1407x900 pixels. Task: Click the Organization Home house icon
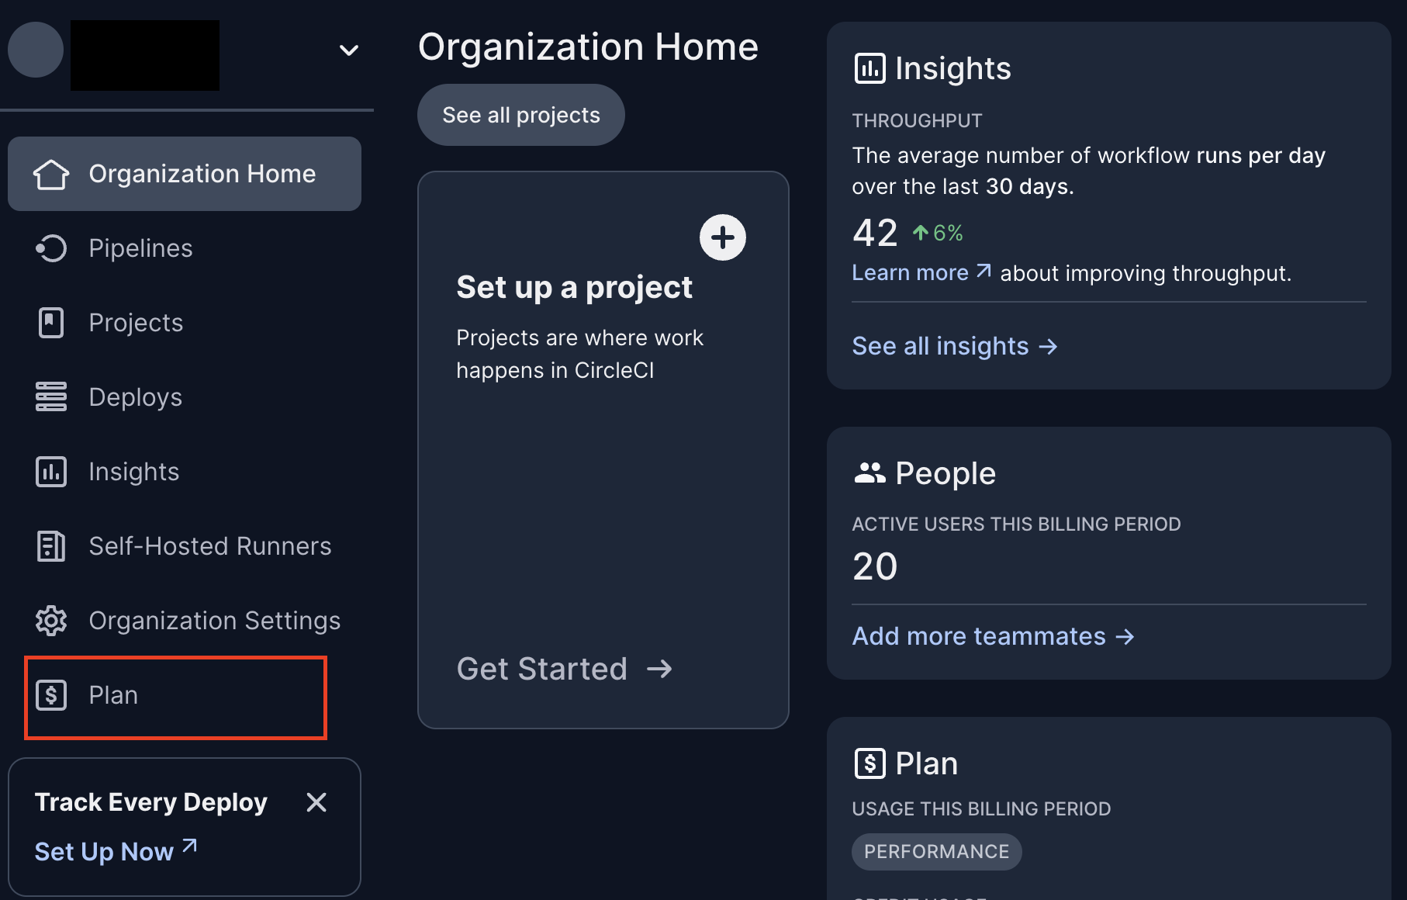pos(51,174)
